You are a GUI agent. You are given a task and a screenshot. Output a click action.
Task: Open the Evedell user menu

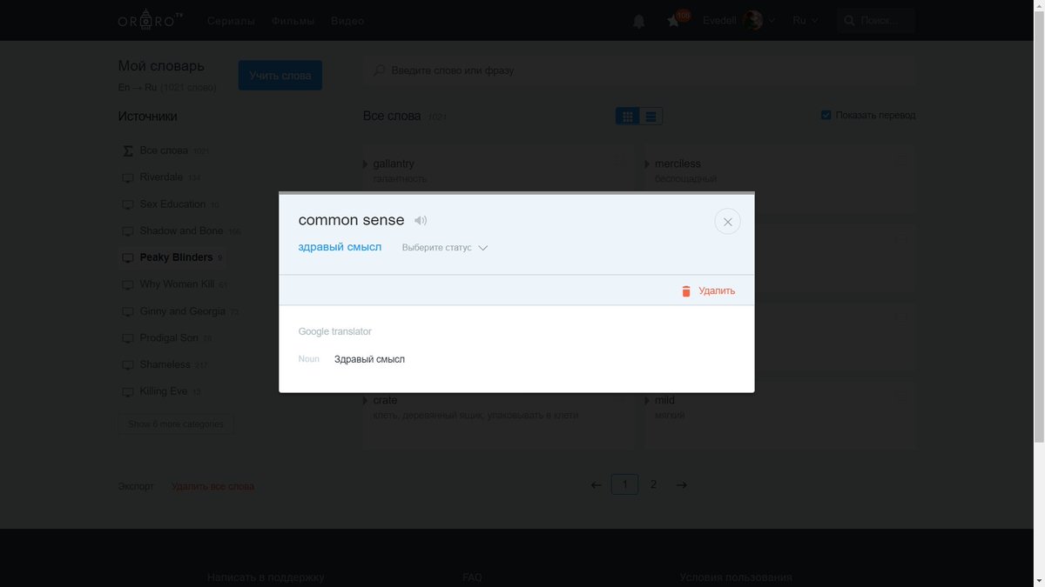[x=738, y=20]
